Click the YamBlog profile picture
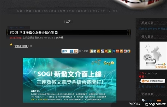The width and height of the screenshot is (167, 107). pyautogui.click(x=153, y=55)
